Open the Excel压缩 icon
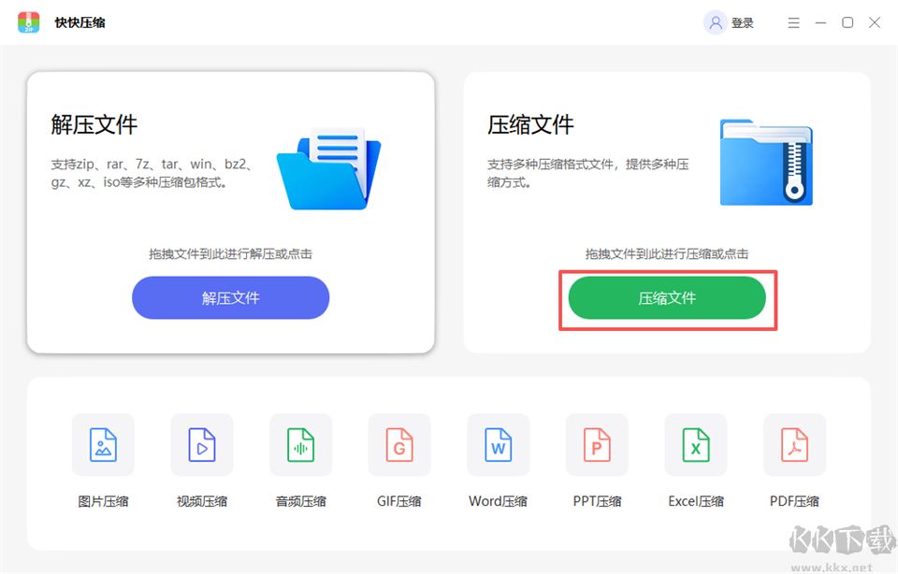This screenshot has height=574, width=898. click(696, 445)
